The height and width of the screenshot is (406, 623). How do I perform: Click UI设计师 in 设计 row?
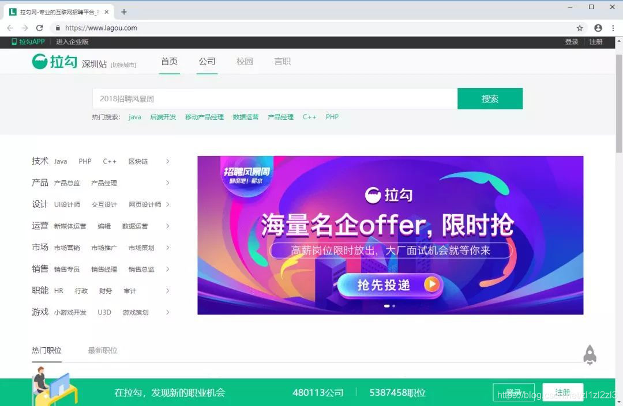click(x=67, y=204)
